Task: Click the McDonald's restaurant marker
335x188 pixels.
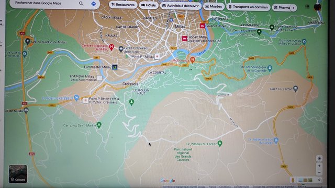Action: (193, 60)
